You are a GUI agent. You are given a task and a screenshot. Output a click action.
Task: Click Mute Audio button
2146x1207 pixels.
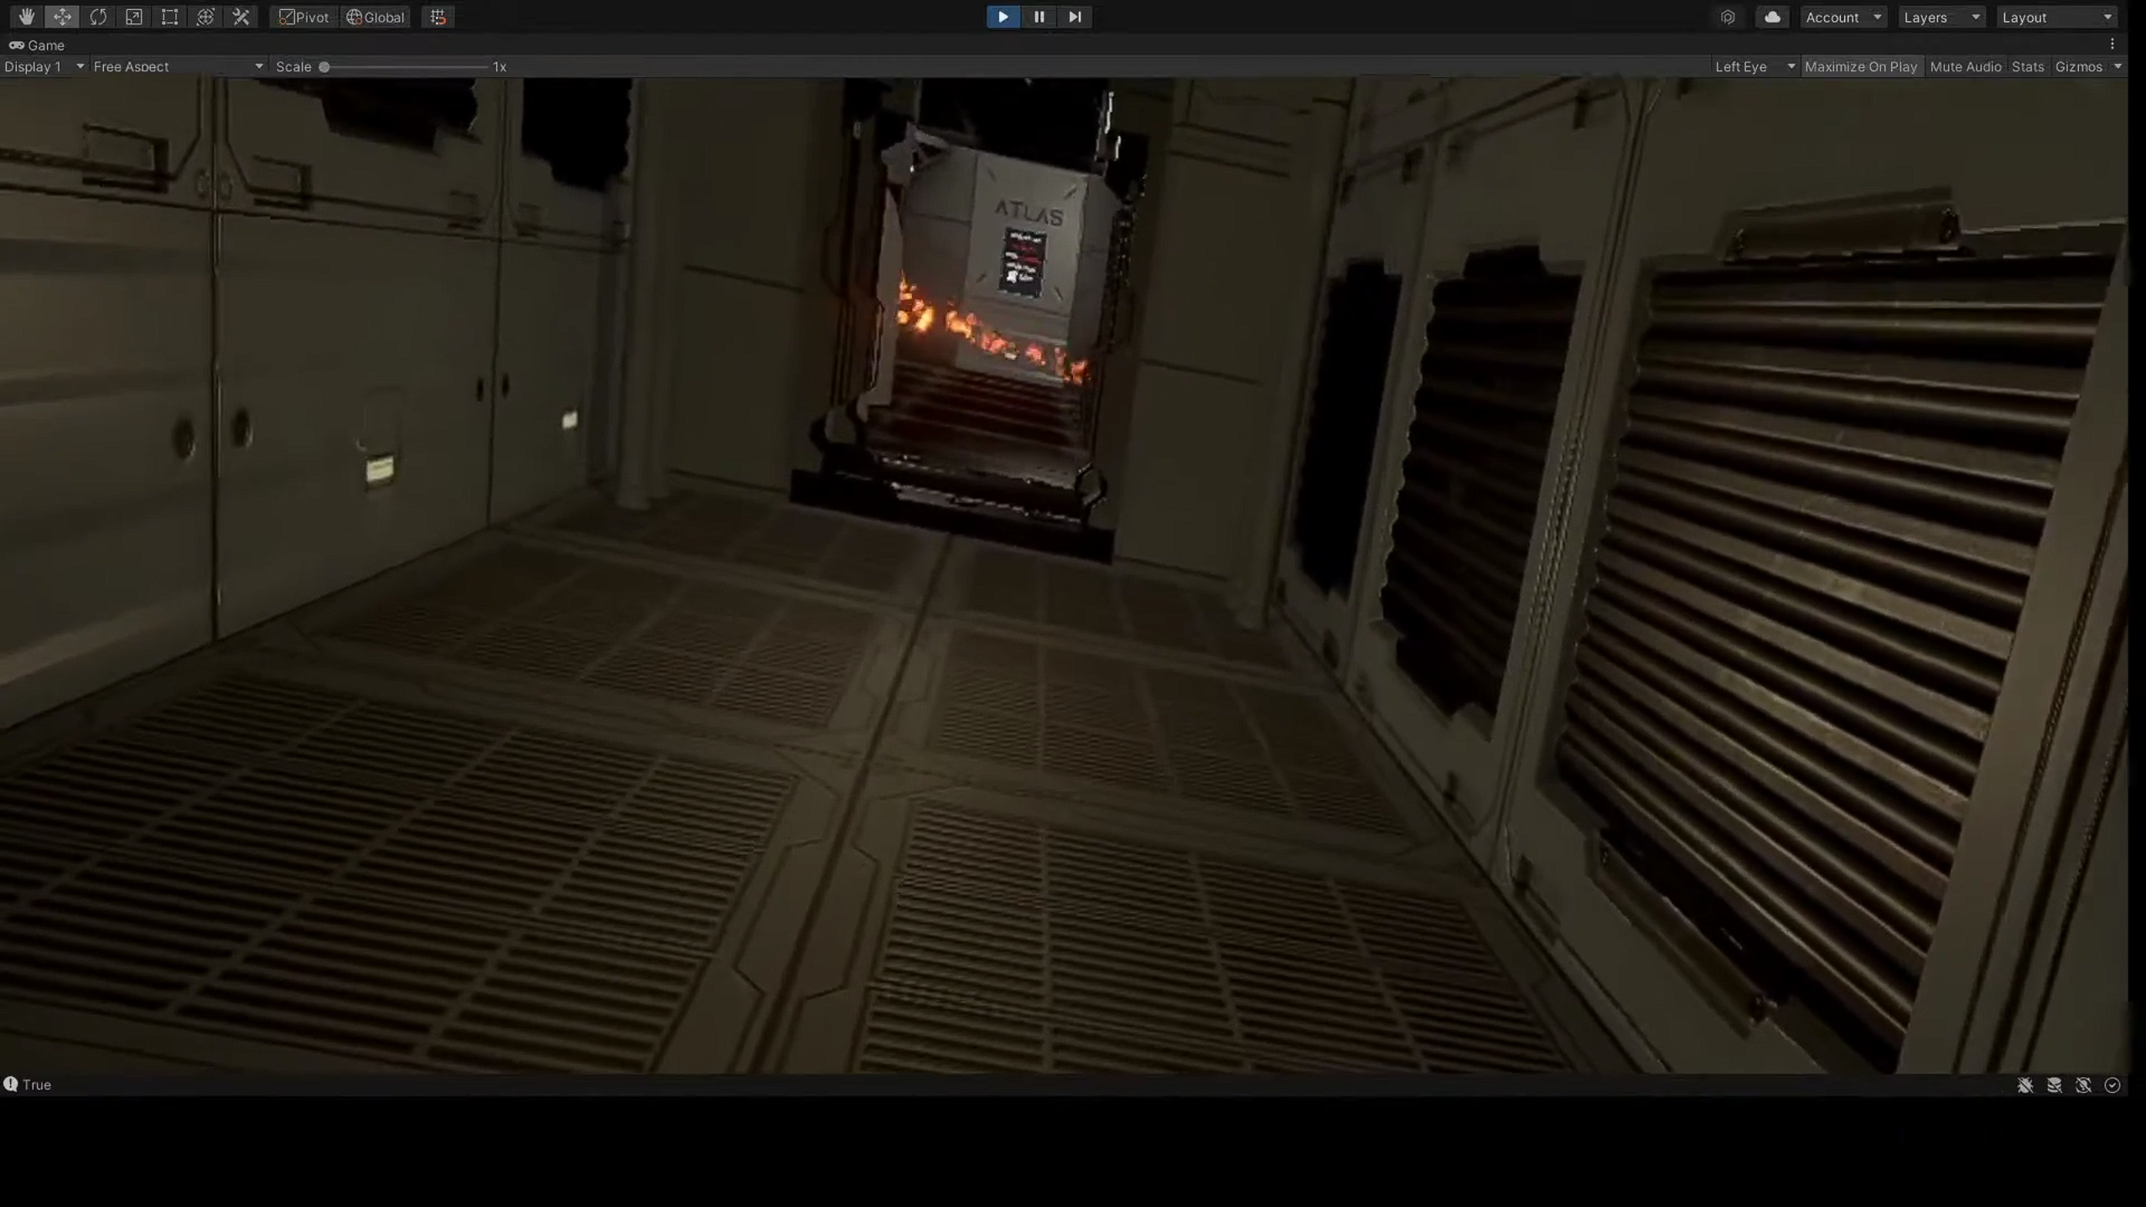[1965, 66]
